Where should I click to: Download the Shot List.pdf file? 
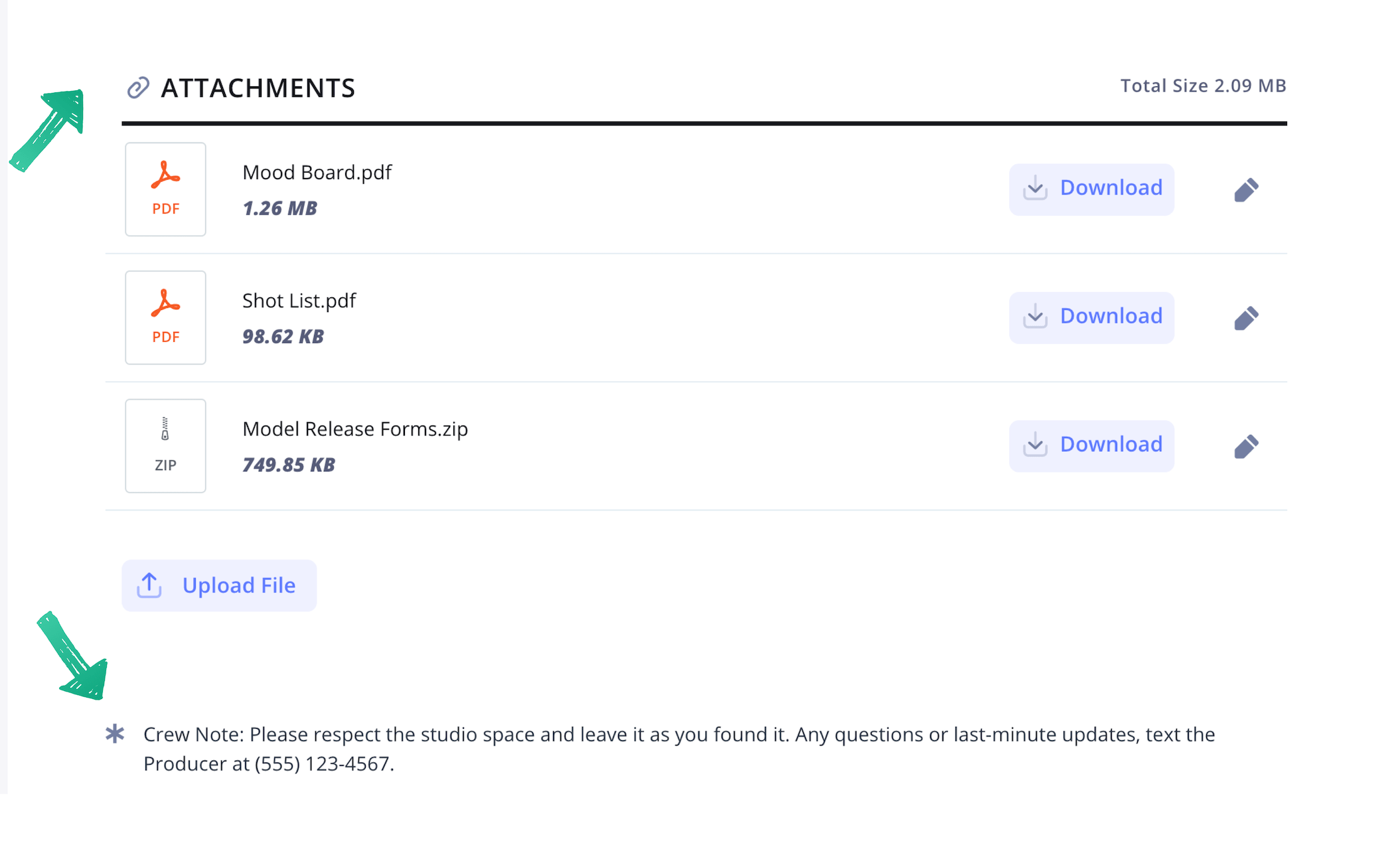click(x=1091, y=317)
